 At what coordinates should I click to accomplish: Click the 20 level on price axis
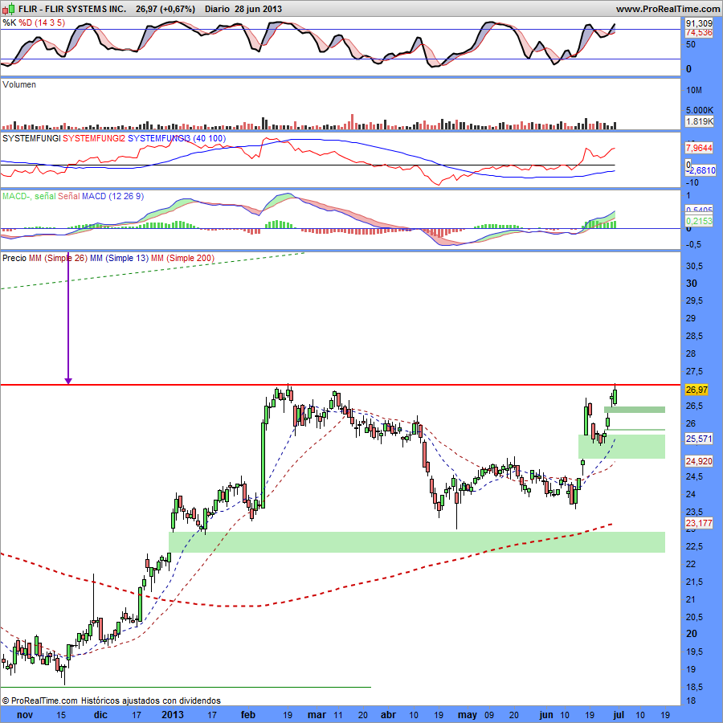coord(692,634)
